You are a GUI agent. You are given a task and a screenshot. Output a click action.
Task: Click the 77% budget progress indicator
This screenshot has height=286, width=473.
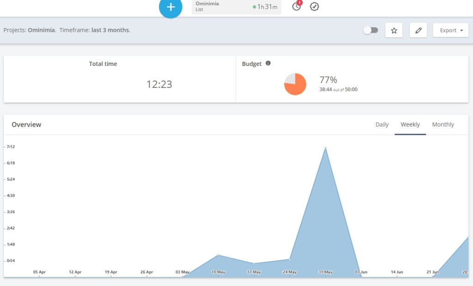(328, 79)
